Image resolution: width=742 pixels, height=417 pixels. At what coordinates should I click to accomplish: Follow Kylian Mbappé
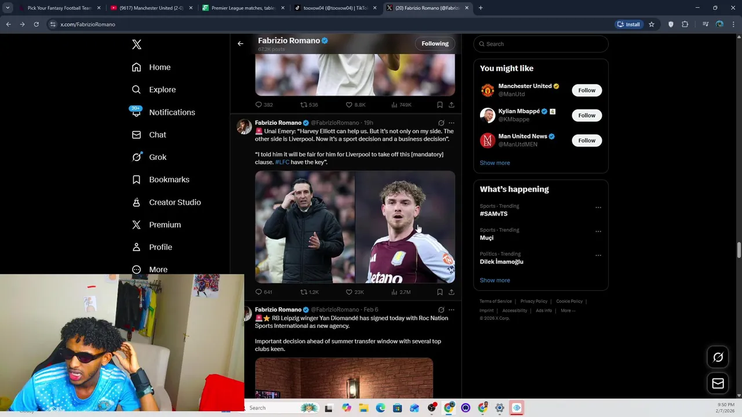click(x=587, y=115)
